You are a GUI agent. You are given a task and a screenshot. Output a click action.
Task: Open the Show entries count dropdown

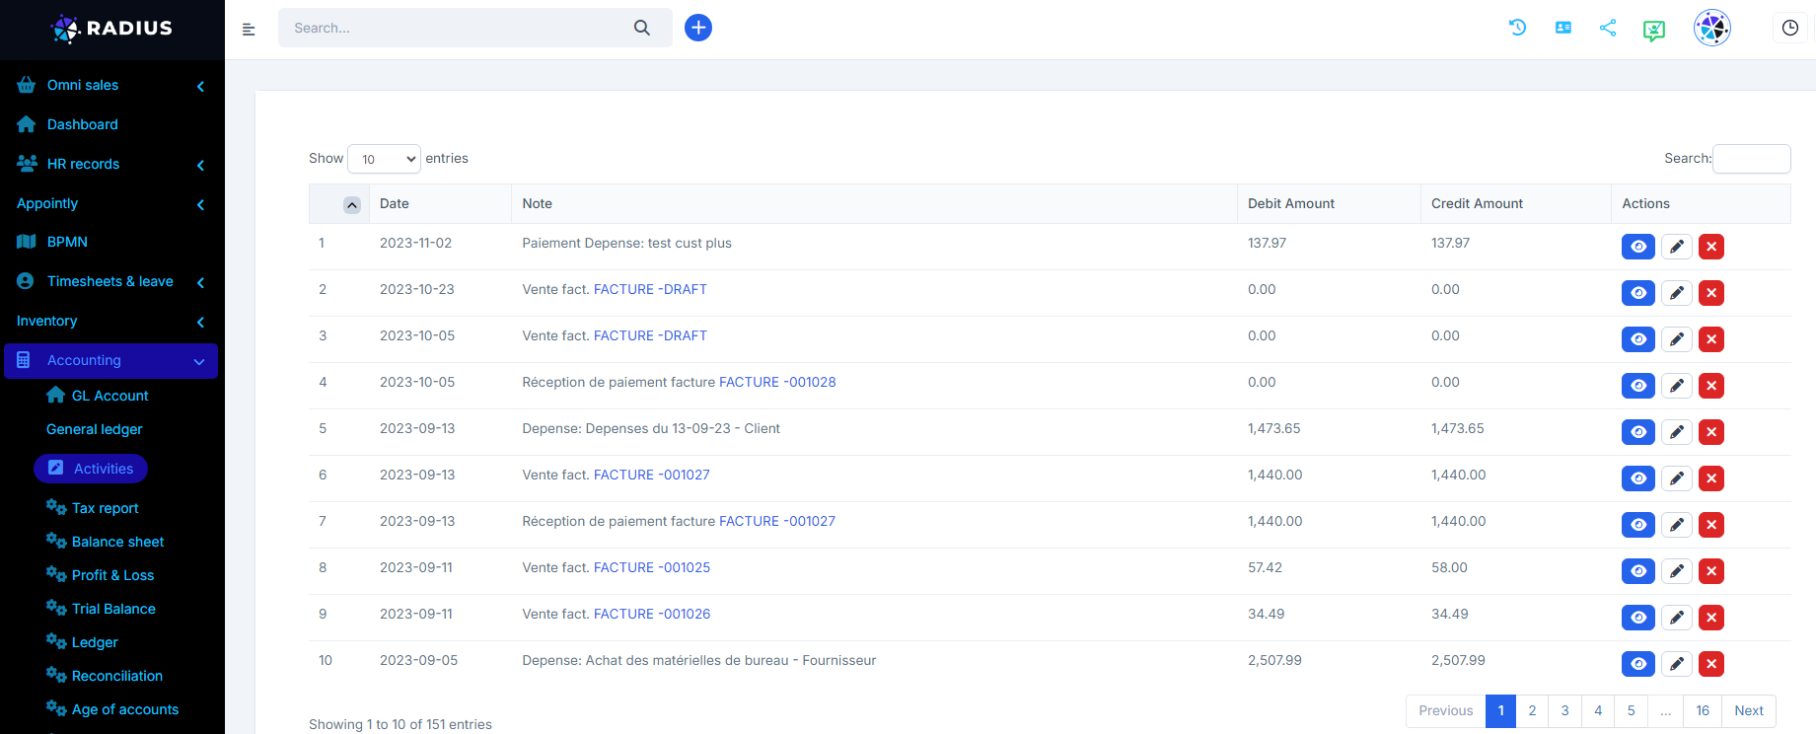[385, 159]
